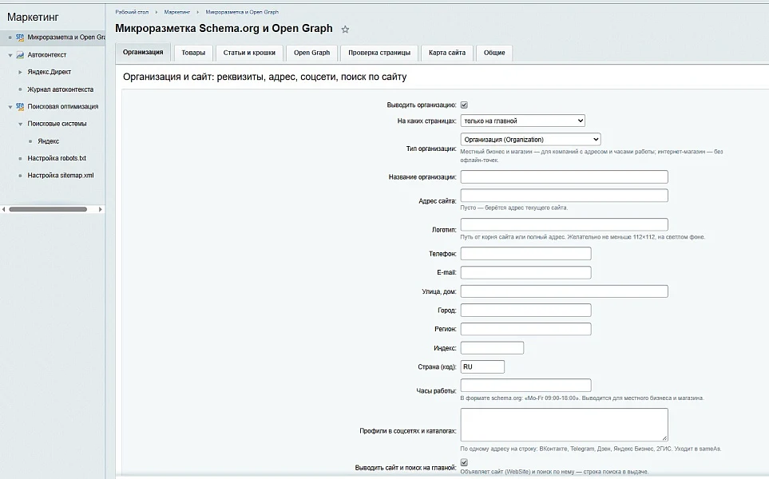The height and width of the screenshot is (479, 769).
Task: Follow the Маркетинг breadcrumb link
Action: pos(177,12)
